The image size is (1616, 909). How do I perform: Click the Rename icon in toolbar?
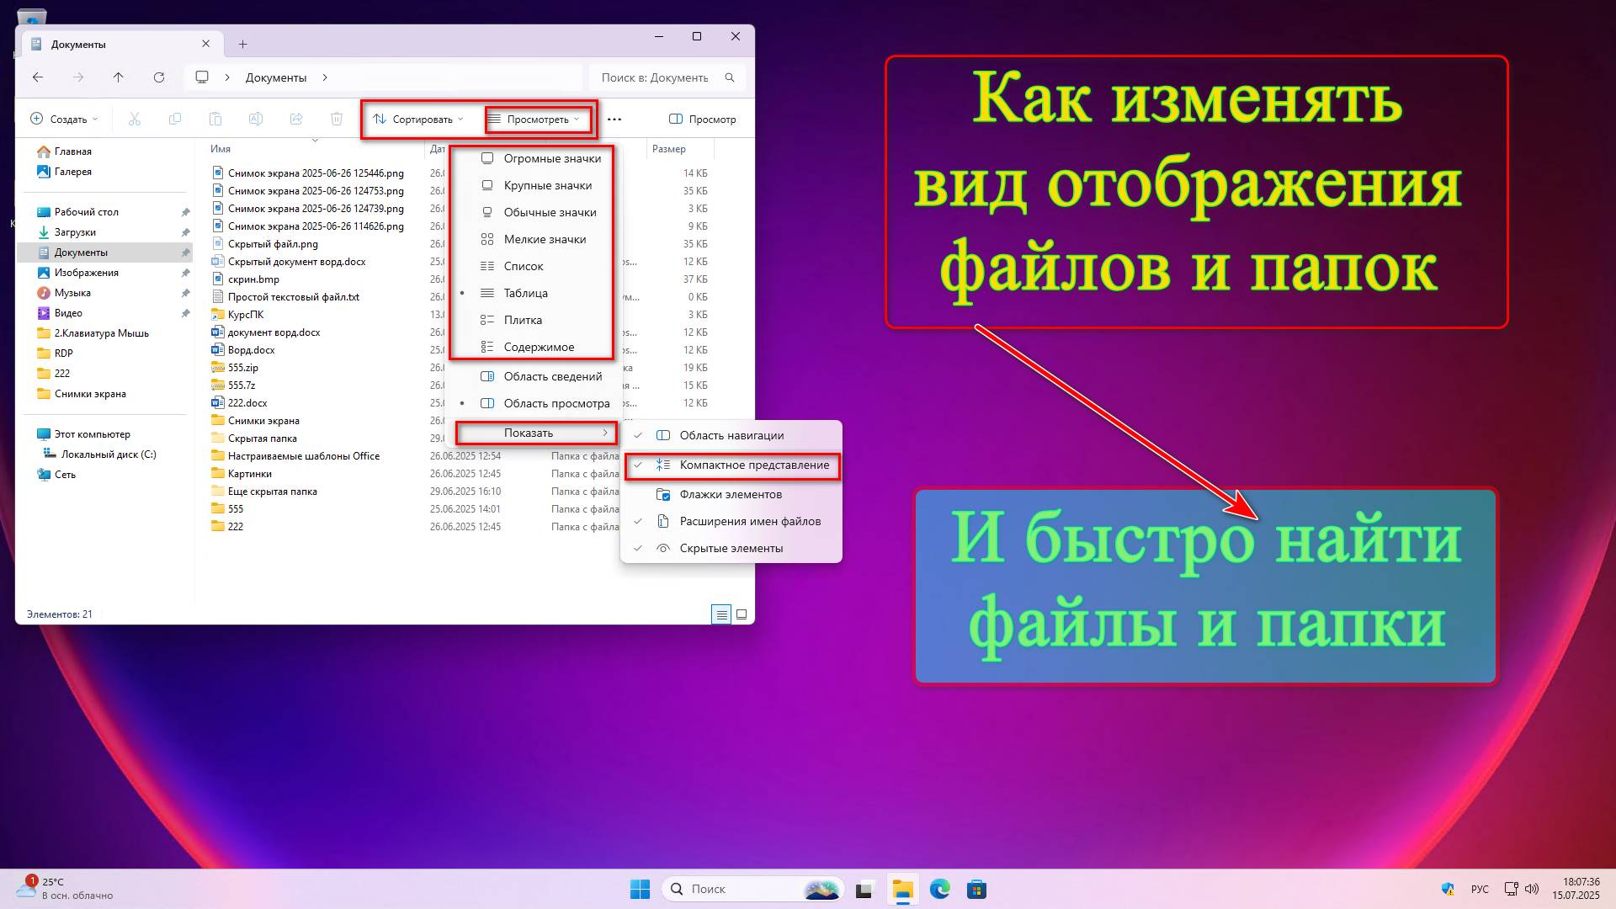(256, 120)
